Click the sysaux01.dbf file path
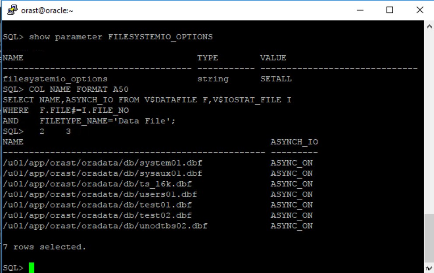Image resolution: width=434 pixels, height=273 pixels. [x=102, y=173]
